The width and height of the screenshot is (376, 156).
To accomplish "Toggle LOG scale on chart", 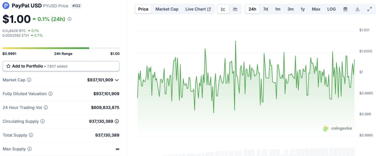I will 332,9.
